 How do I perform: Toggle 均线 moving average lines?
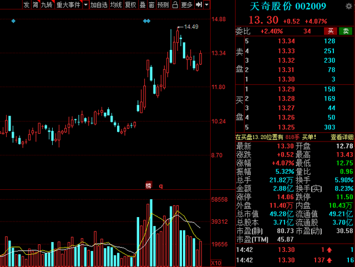pyautogui.click(x=116, y=4)
